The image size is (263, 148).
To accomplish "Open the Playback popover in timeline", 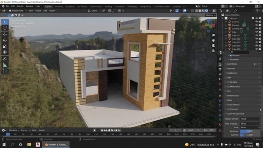I will pyautogui.click(x=14, y=130).
